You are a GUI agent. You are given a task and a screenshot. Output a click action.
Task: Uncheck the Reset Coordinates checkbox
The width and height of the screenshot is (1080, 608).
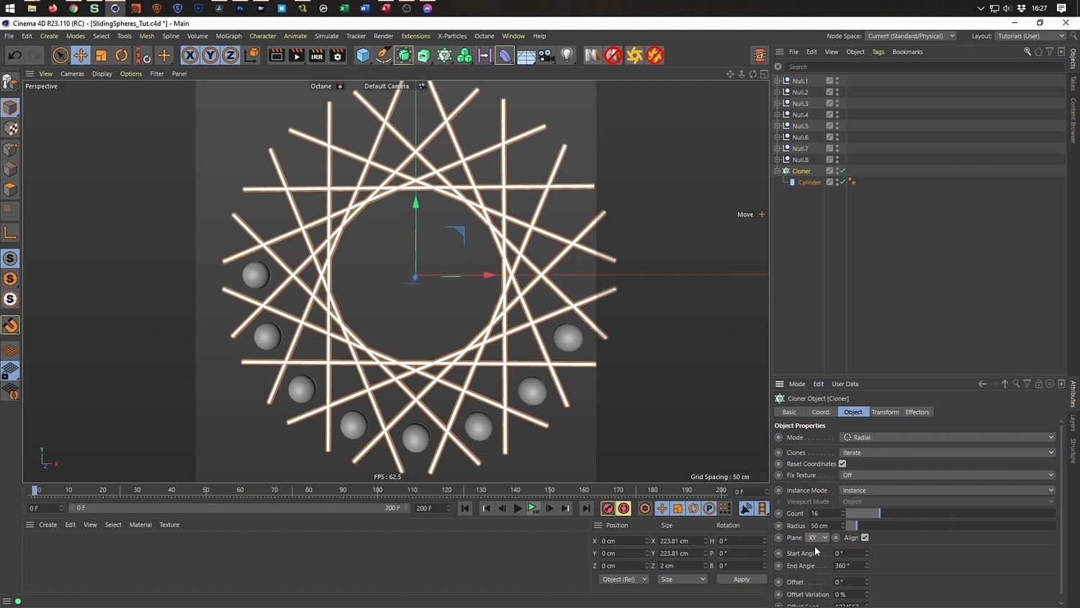842,464
